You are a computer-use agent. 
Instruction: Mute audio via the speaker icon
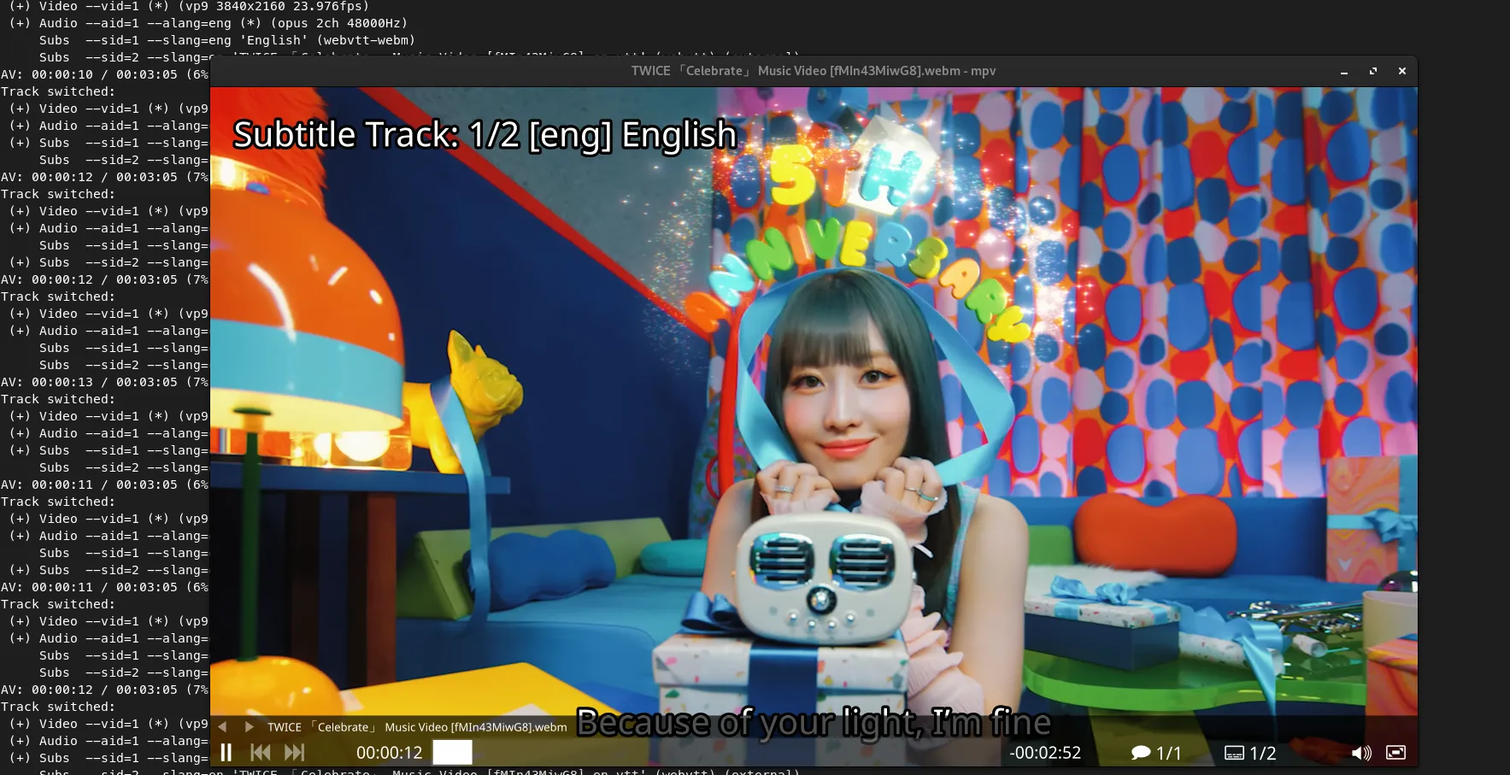1361,752
